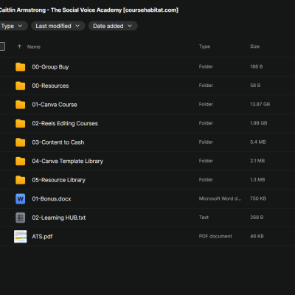
Task: Click the Type column header
Action: coord(204,46)
